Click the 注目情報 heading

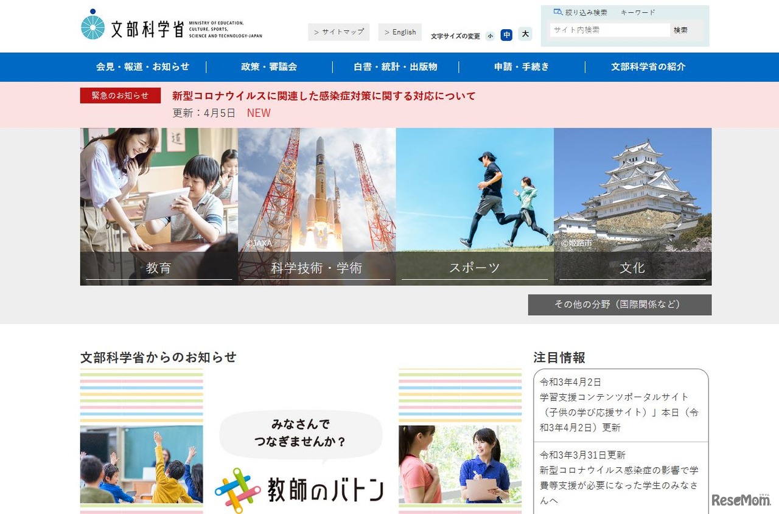click(x=559, y=357)
